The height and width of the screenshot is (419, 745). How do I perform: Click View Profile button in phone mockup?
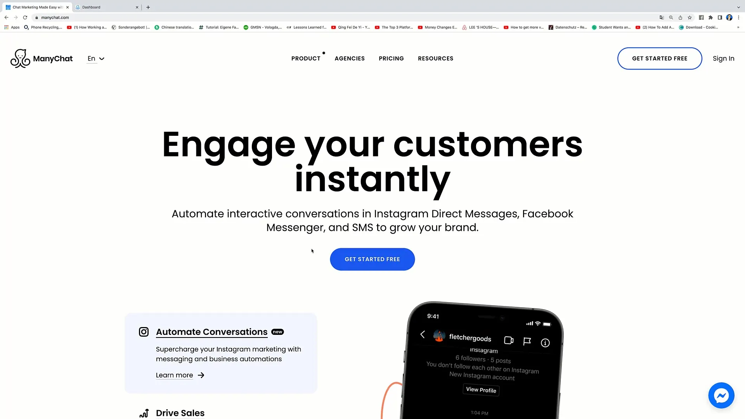(x=480, y=390)
